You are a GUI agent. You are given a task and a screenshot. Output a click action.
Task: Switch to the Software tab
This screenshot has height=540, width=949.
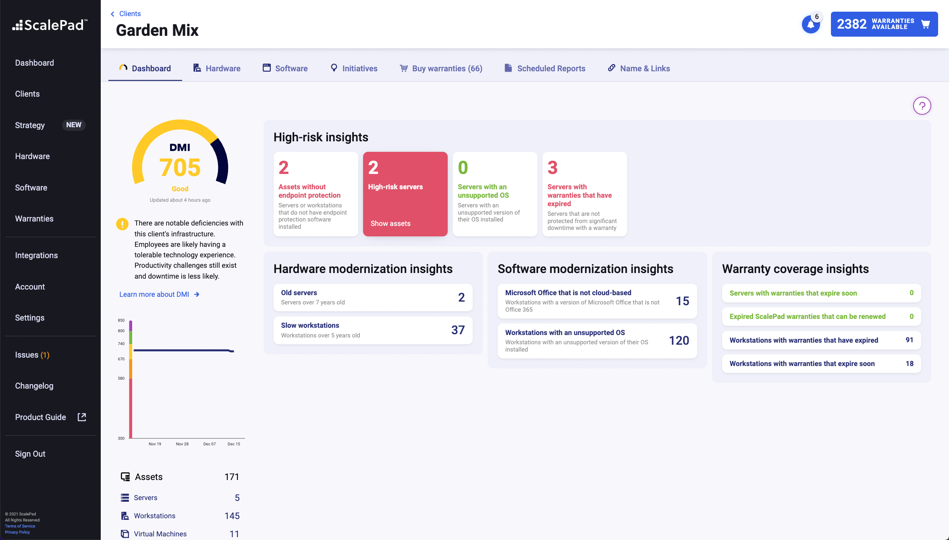(x=285, y=68)
